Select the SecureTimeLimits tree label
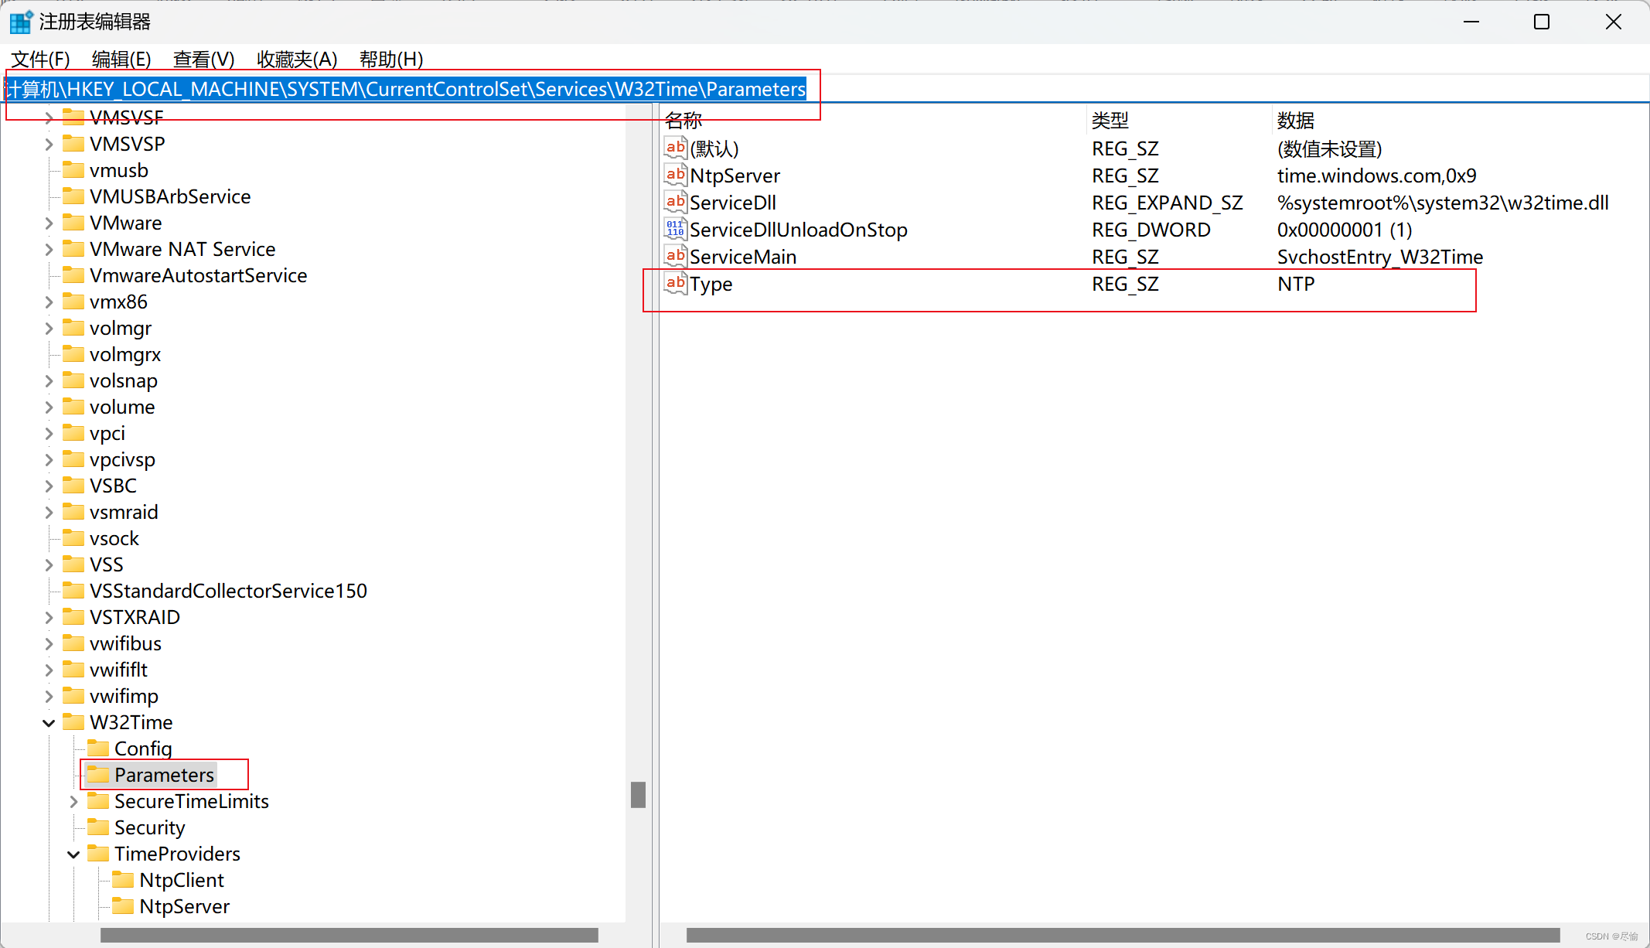 [192, 801]
